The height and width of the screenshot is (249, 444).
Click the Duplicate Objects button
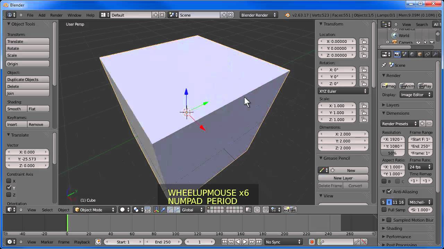(x=28, y=79)
